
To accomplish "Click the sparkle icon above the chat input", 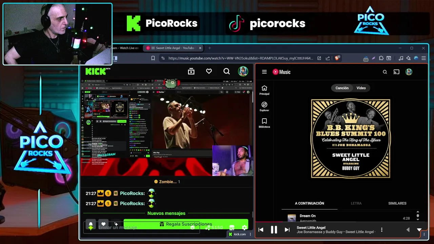I will point(116,224).
